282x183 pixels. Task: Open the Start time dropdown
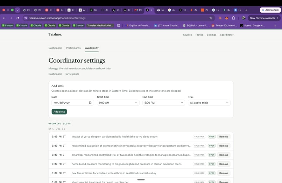click(118, 103)
